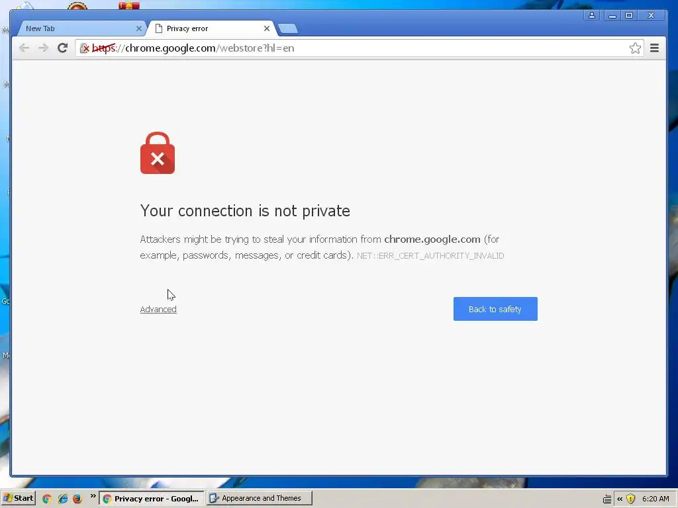Click the 6:20 AM clock
Image resolution: width=678 pixels, height=508 pixels.
tap(655, 499)
